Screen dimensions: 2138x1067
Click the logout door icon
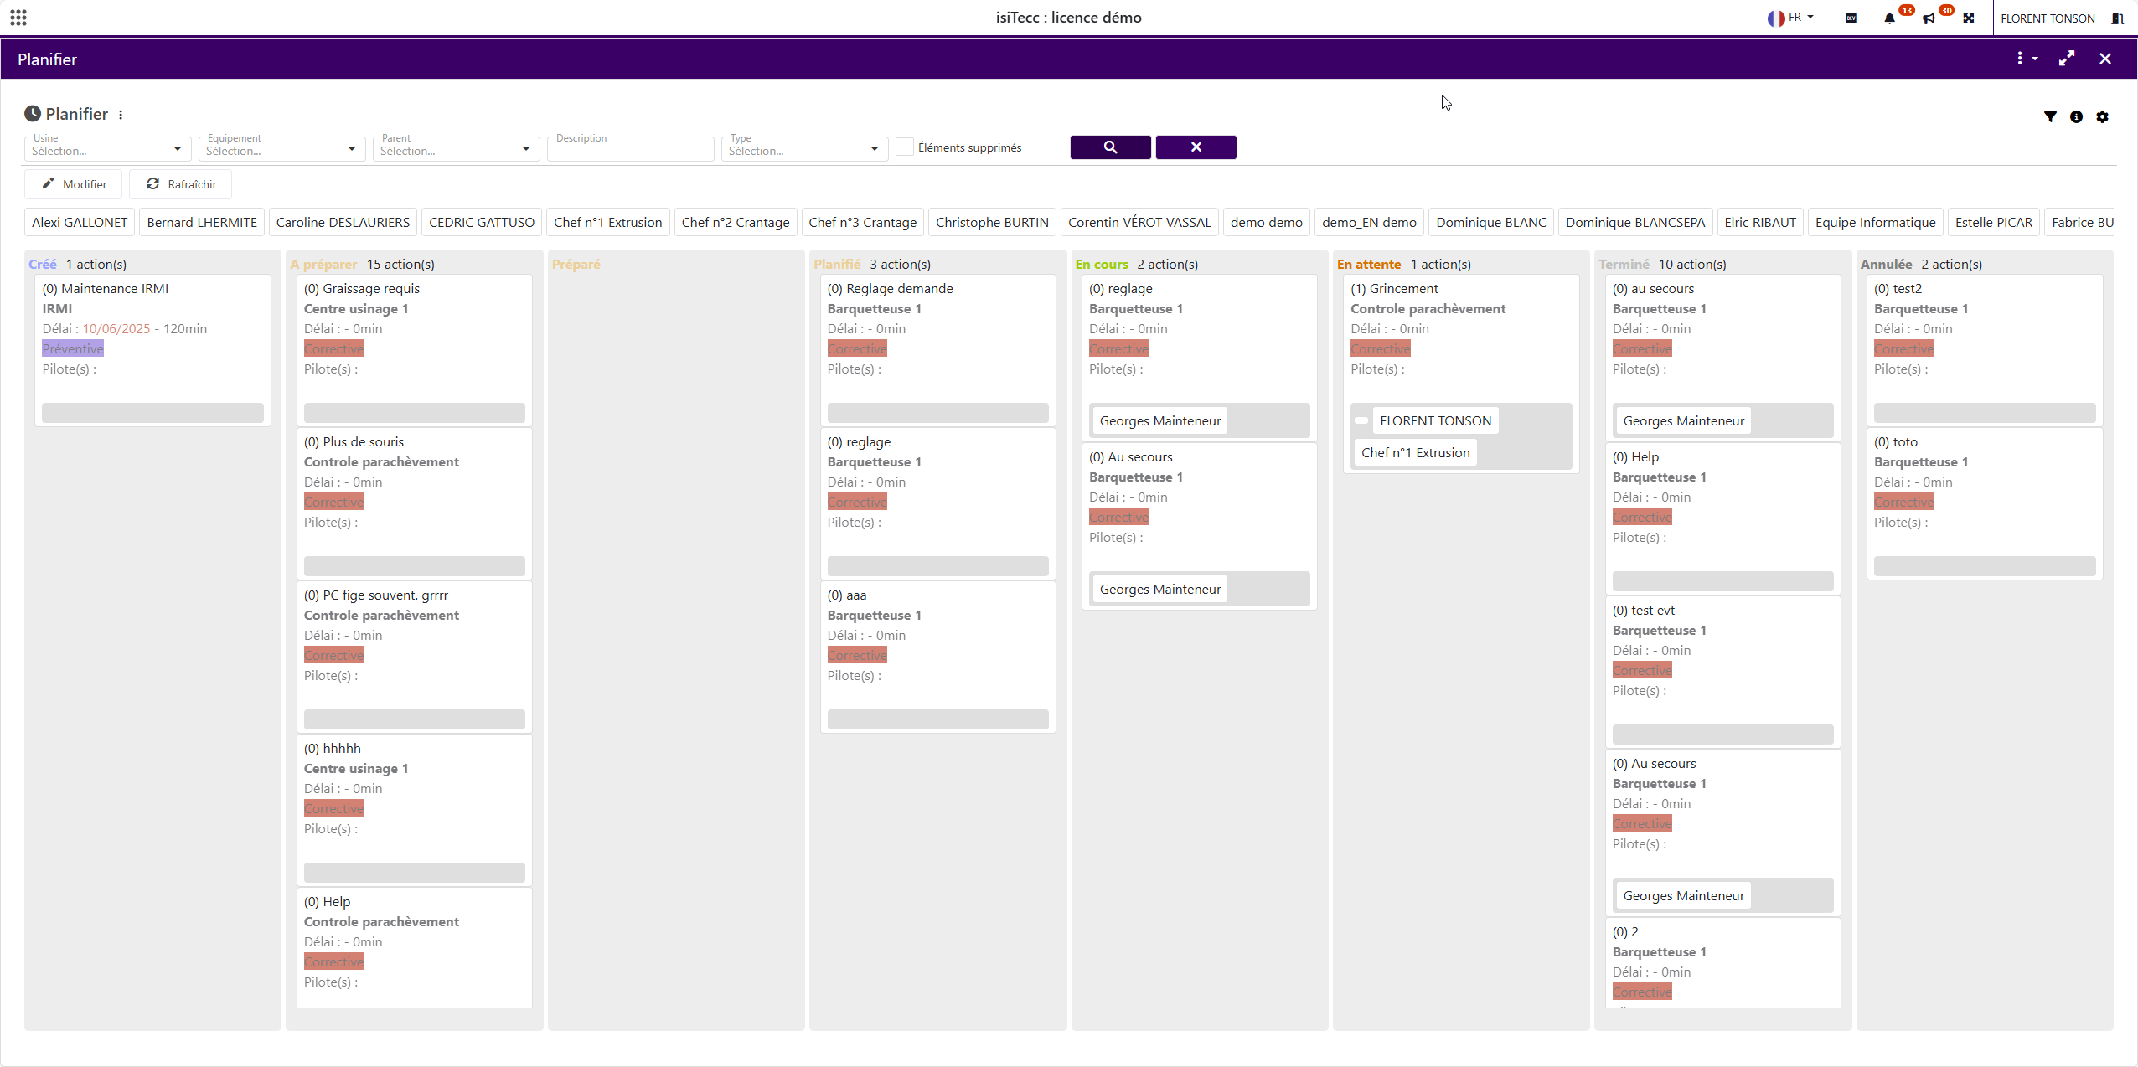pyautogui.click(x=2117, y=18)
